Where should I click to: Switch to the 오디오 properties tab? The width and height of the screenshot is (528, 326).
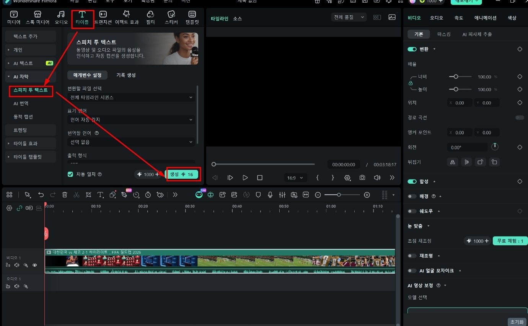[x=436, y=18]
